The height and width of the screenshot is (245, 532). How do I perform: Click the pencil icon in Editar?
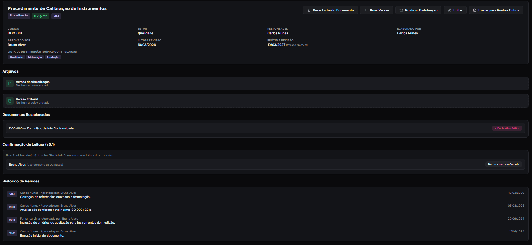click(x=450, y=10)
